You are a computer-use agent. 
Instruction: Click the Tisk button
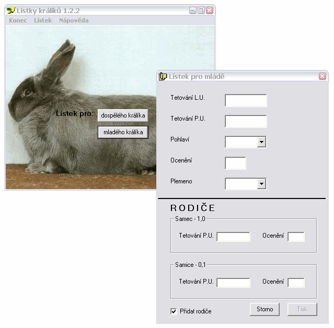(x=302, y=309)
